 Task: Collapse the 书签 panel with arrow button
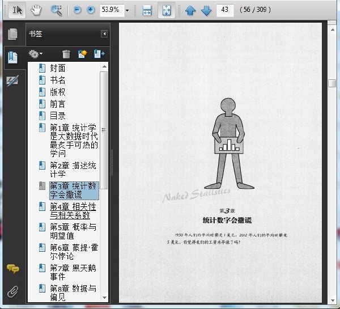click(x=104, y=34)
